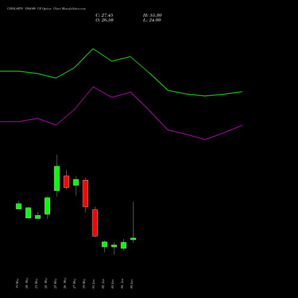This screenshot has width=298, height=298.
Task: Select the red candlestick for 01 Jun
Action: (x=95, y=223)
